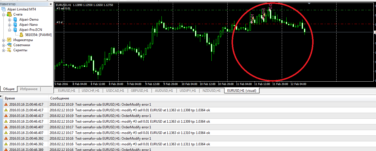376x151 pixels.
Task: Switch to the Общие navigator tab
Action: (9, 89)
